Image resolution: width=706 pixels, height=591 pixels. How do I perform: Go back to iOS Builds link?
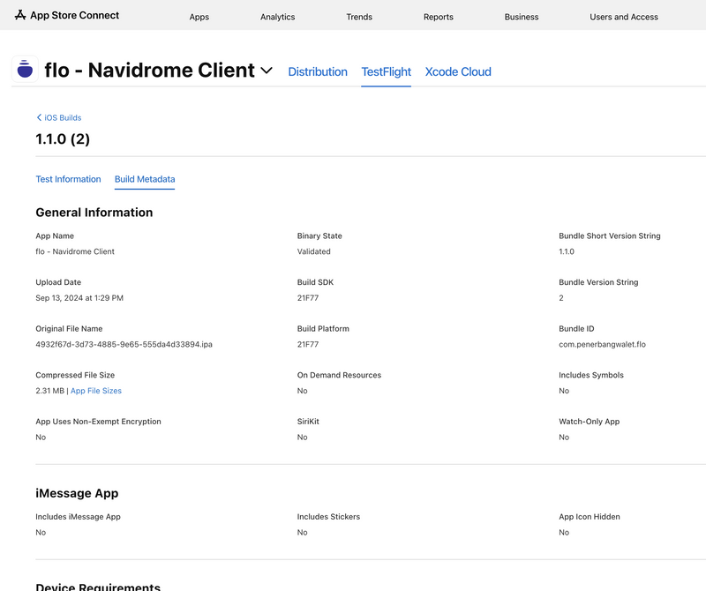tap(63, 117)
